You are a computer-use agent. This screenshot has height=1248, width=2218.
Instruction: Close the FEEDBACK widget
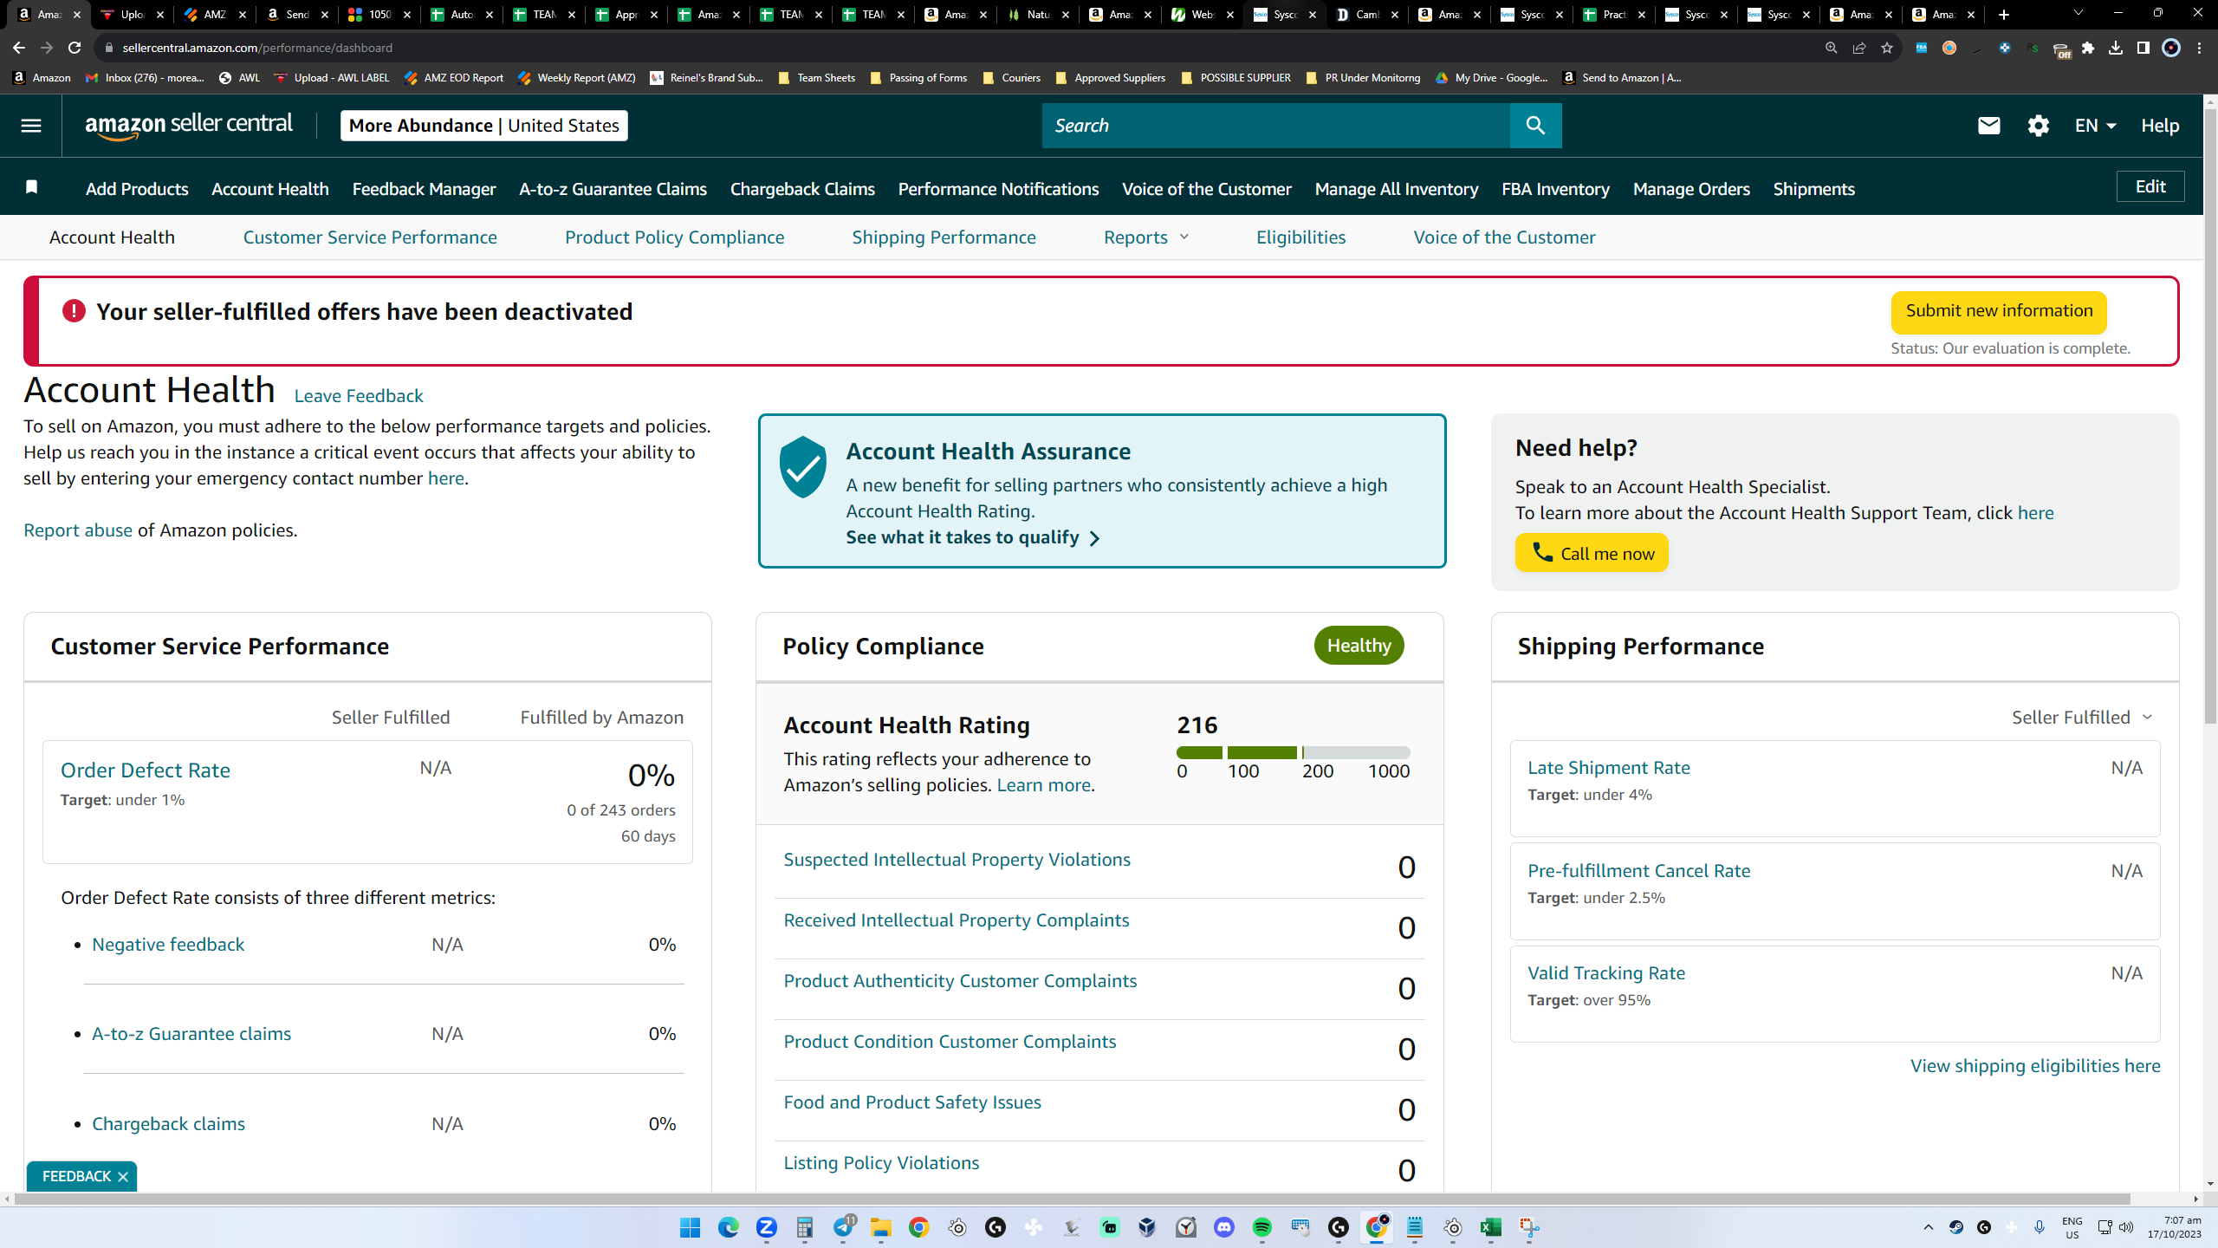click(x=123, y=1177)
